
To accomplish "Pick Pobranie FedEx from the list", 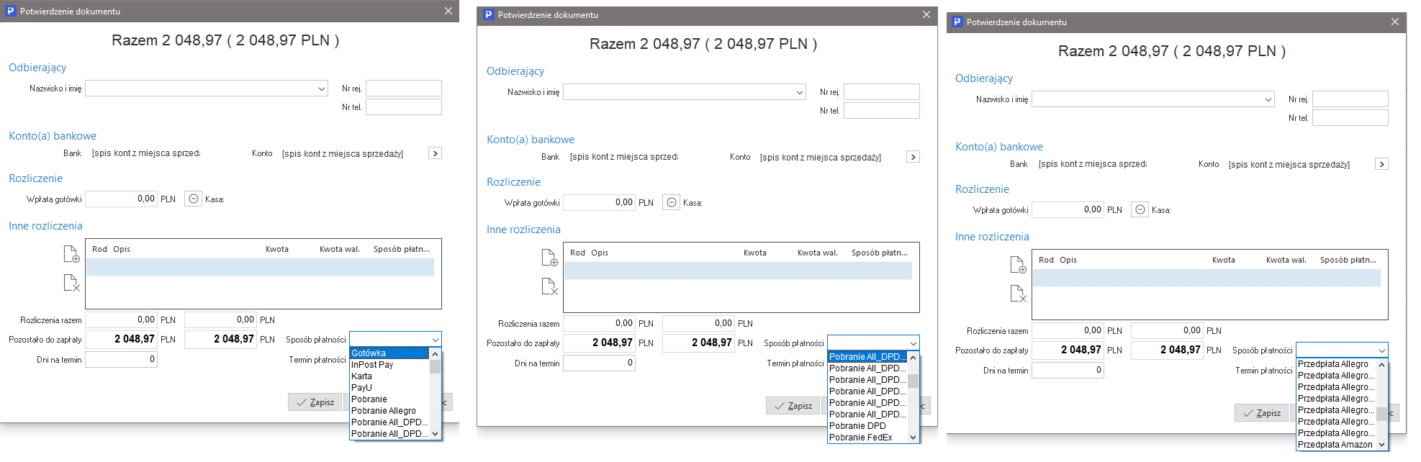I will [x=867, y=438].
